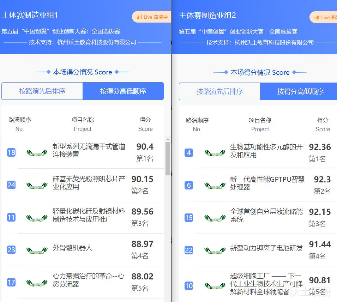Screen dimensions: 337x302
Task: Click the left list vertical scrollbar
Action: (x=168, y=159)
